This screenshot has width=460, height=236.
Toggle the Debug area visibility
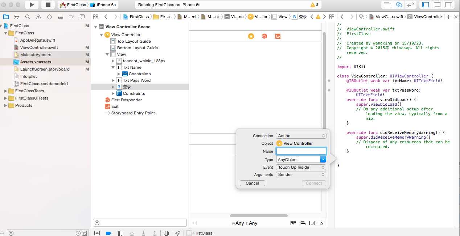coord(437,5)
